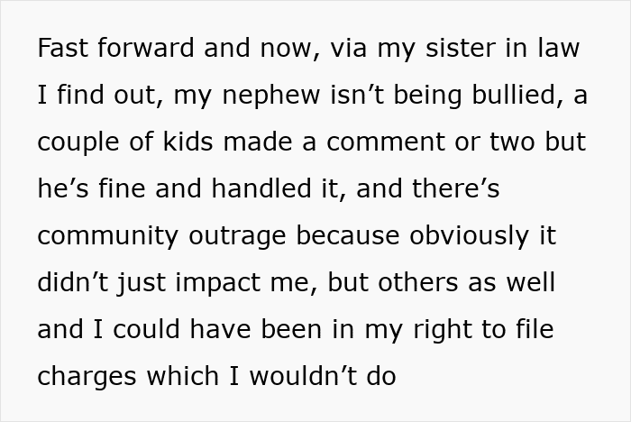Click the word "wouldn't" in the last line

point(303,376)
